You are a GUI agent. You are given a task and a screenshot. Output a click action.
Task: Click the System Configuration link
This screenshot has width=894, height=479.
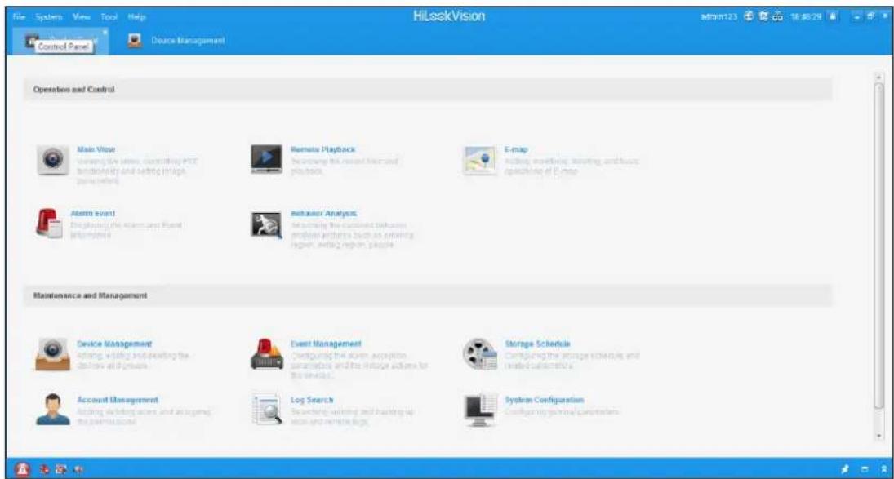544,400
